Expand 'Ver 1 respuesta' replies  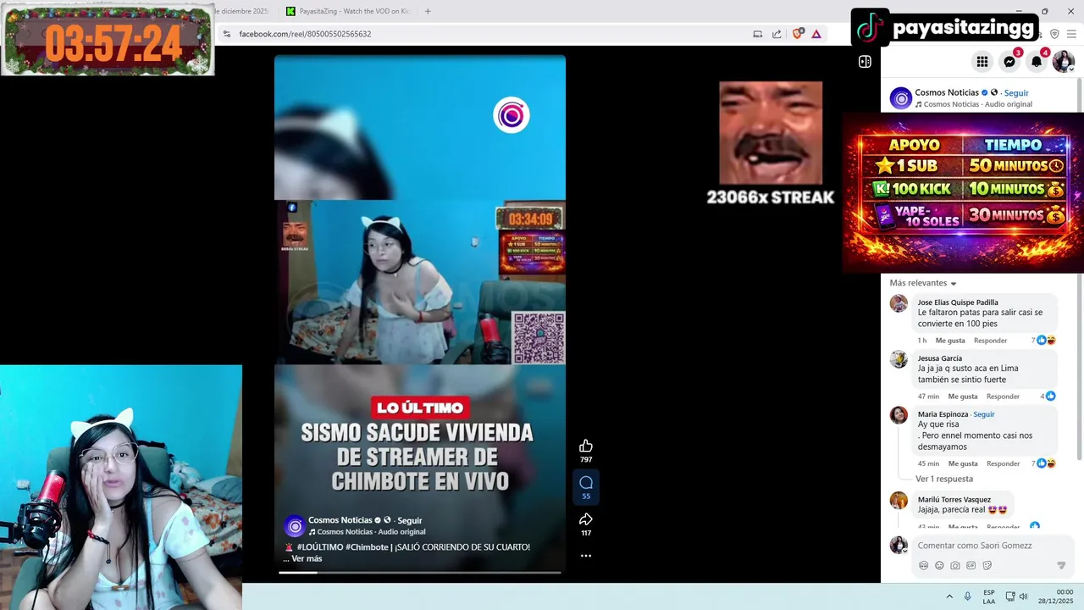coord(944,480)
